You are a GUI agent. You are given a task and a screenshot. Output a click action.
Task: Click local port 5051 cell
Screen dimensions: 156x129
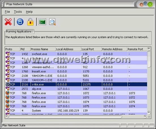86,76
